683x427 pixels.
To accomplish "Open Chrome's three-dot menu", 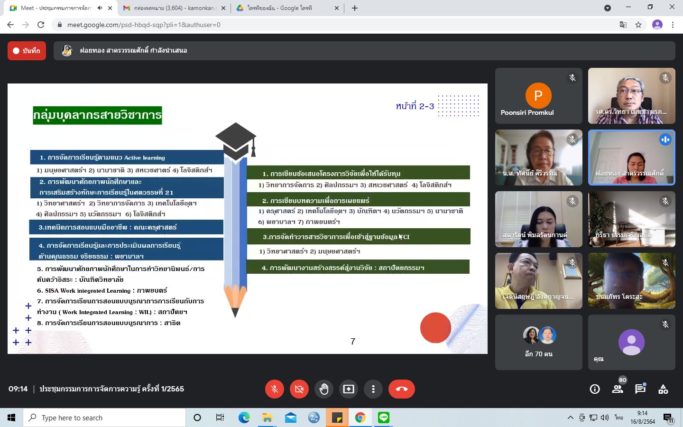I will click(673, 25).
